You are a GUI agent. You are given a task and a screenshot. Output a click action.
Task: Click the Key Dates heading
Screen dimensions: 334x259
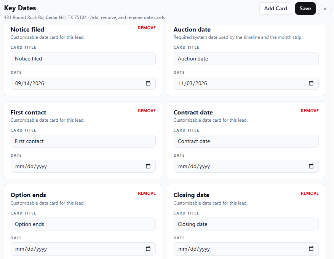(x=20, y=8)
